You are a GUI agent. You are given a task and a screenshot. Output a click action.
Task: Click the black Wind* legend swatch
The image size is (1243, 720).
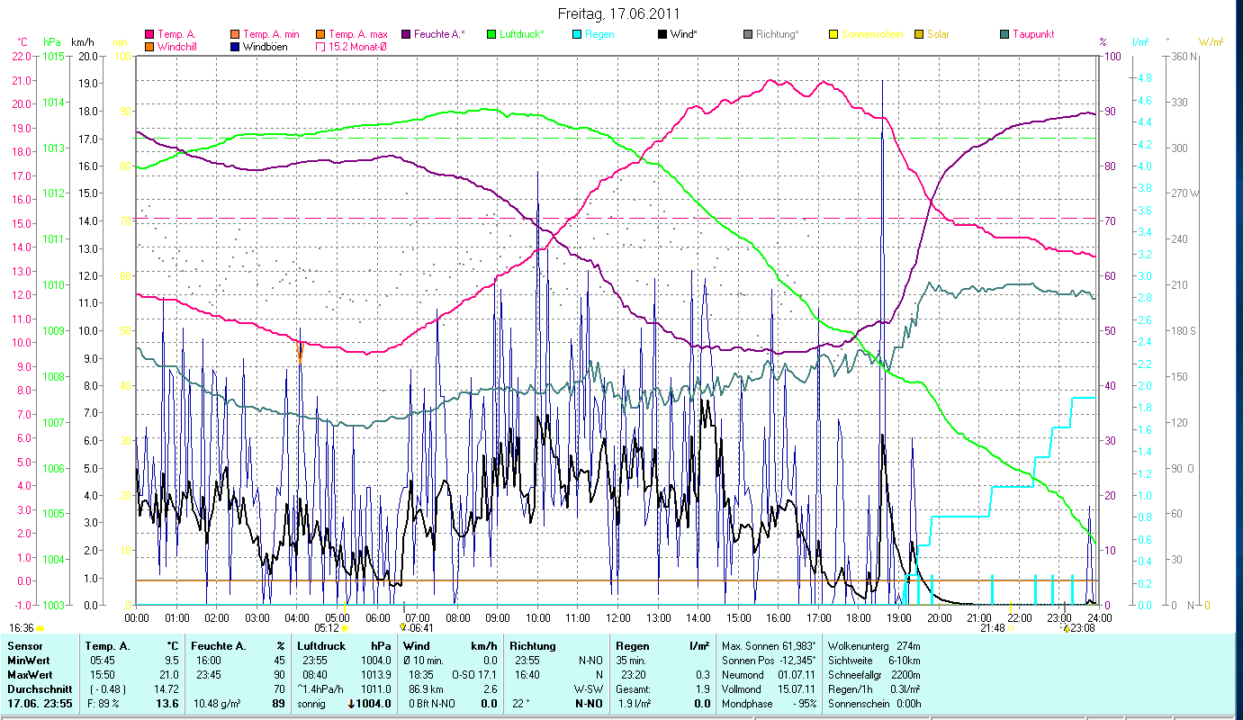coord(662,34)
